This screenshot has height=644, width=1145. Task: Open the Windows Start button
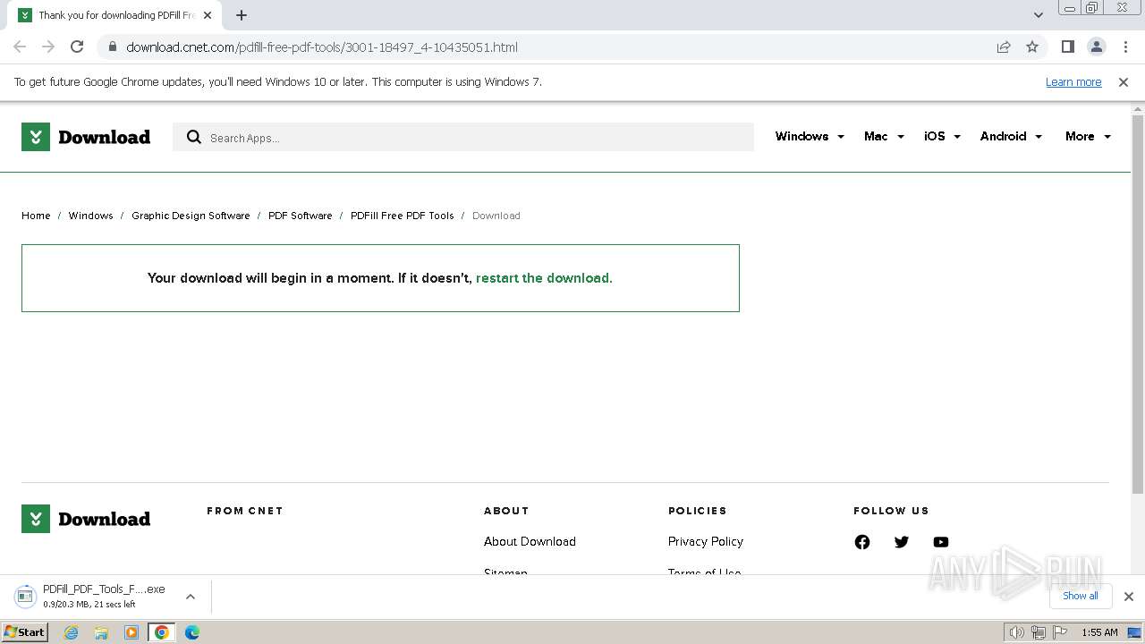point(25,632)
